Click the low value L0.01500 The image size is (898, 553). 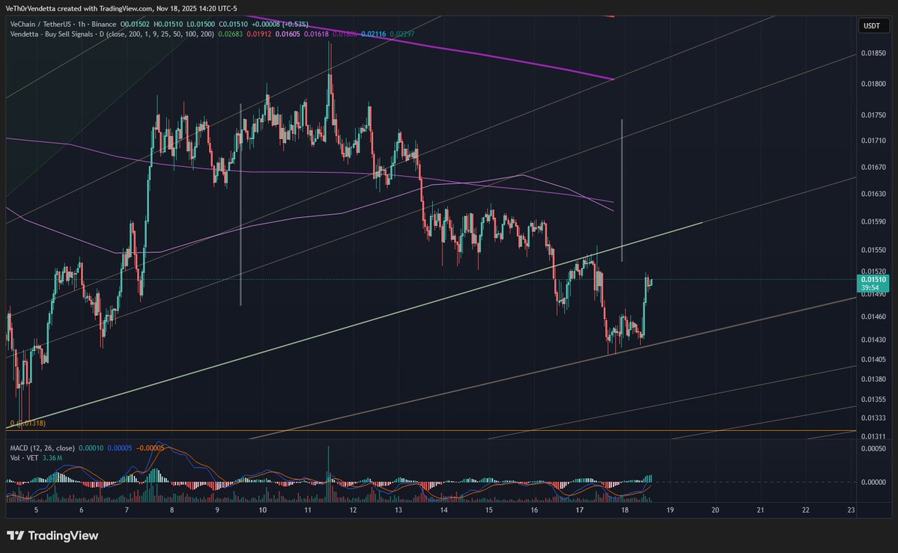tap(201, 25)
